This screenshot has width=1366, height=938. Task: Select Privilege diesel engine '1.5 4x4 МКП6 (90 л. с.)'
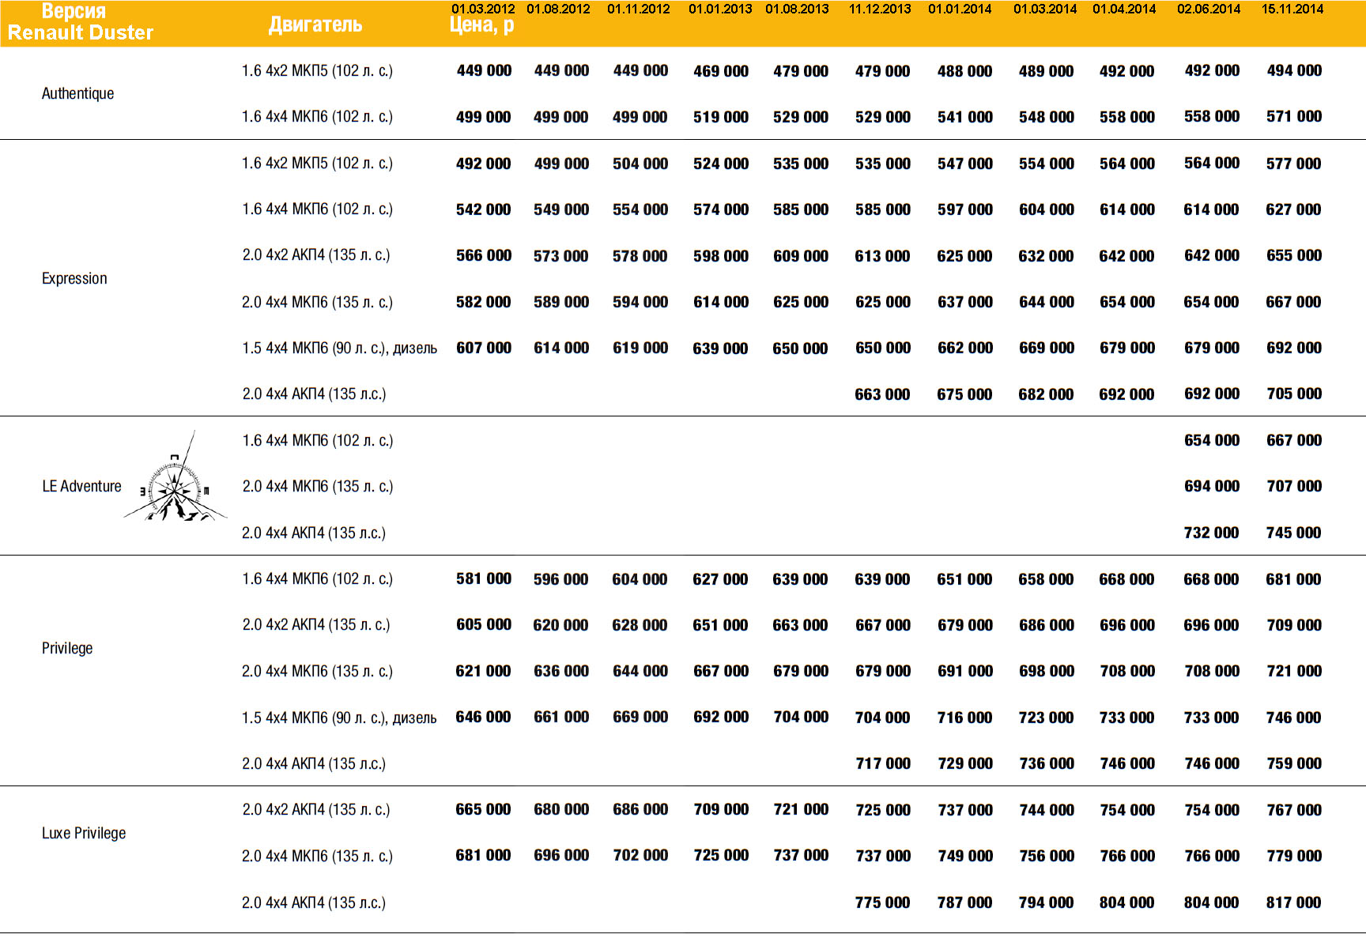(x=339, y=718)
